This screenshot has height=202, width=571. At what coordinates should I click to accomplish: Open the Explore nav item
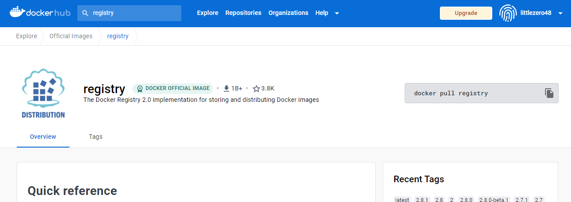(208, 13)
